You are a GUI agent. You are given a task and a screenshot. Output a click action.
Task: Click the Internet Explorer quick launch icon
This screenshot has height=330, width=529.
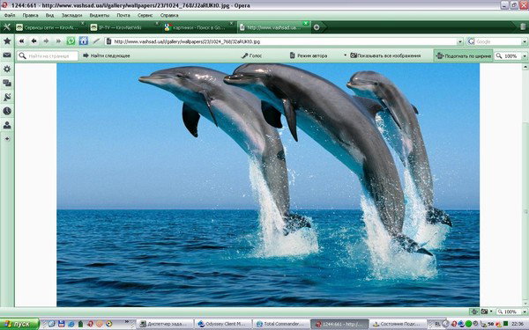click(x=71, y=324)
